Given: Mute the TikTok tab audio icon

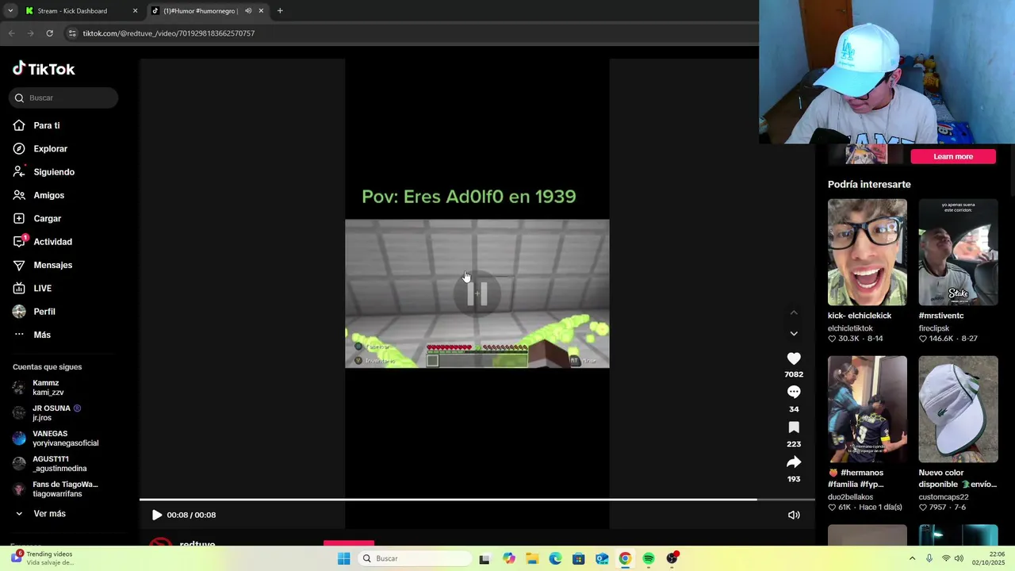Looking at the screenshot, I should pyautogui.click(x=248, y=11).
